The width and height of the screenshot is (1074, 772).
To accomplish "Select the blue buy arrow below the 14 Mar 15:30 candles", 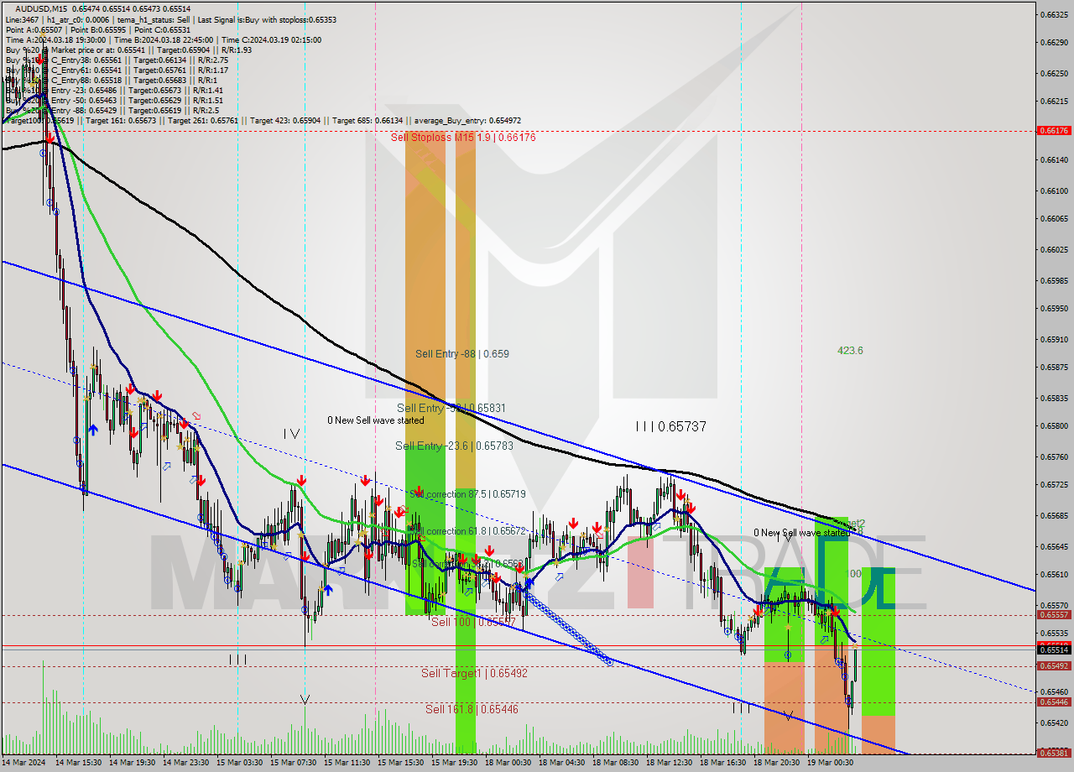I will (x=93, y=429).
